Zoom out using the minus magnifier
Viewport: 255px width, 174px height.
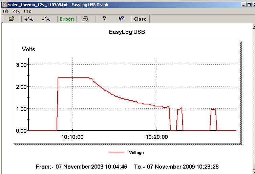pyautogui.click(x=46, y=19)
